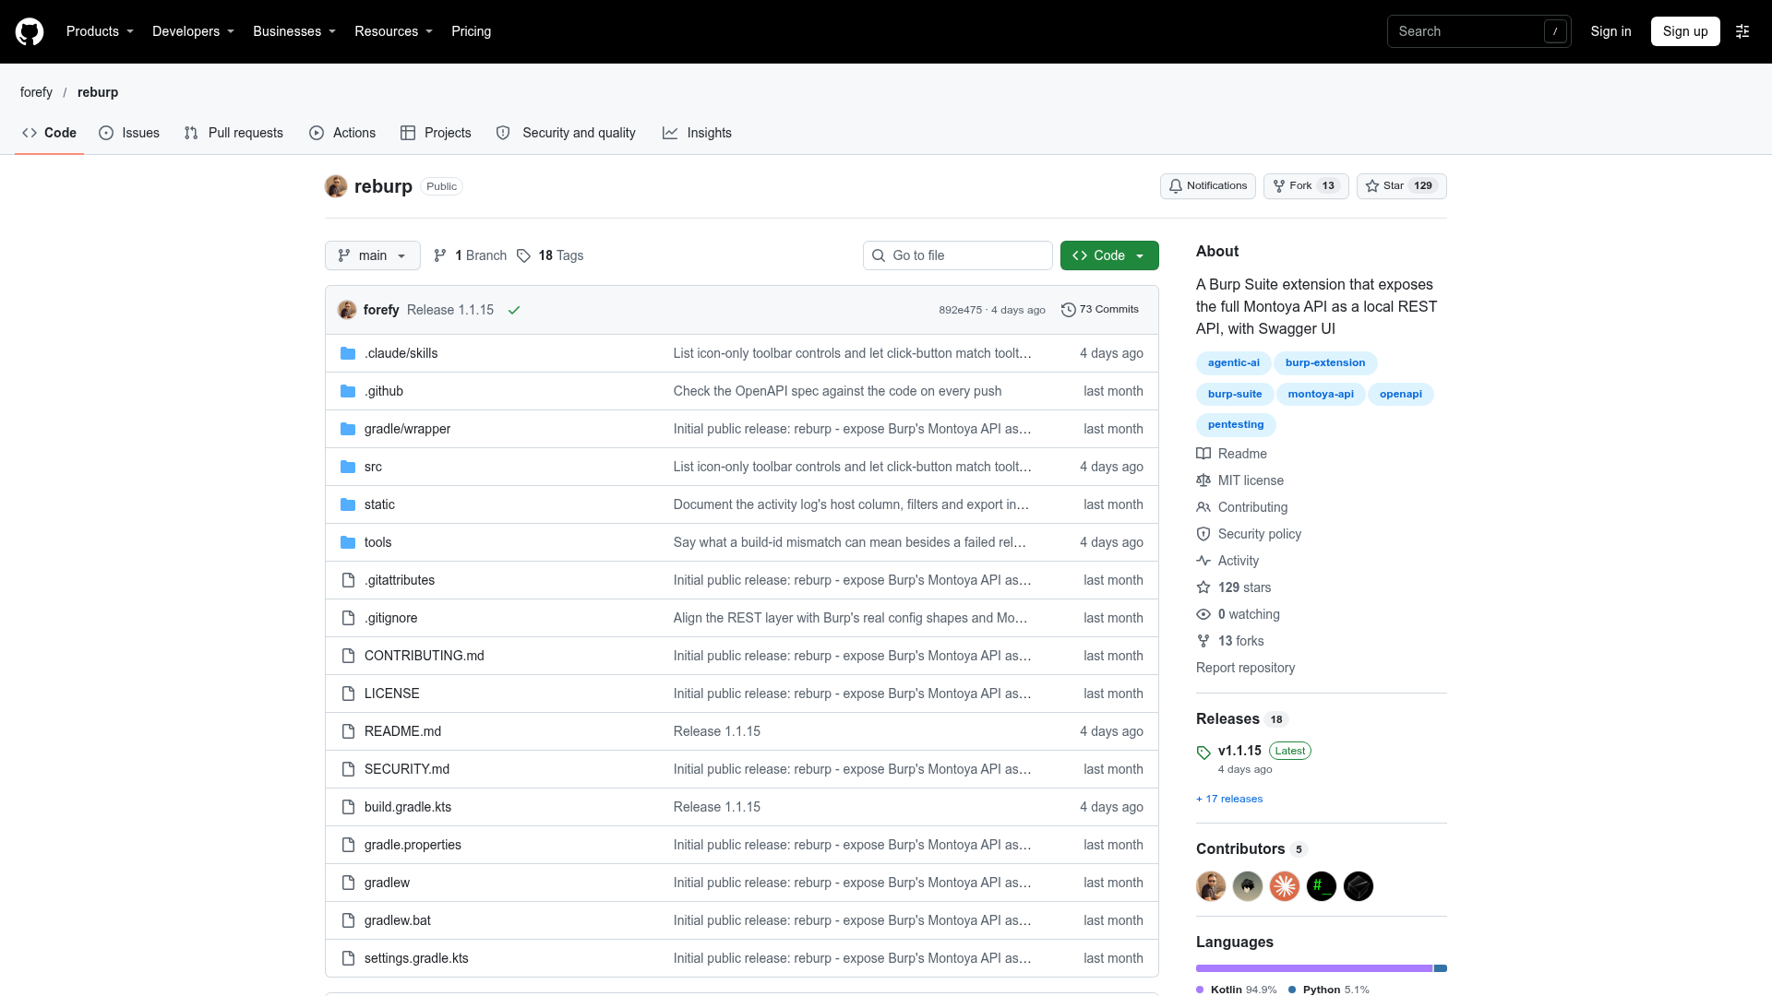Click the Report repository link
Viewport: 1772px width, 996px height.
(1245, 668)
